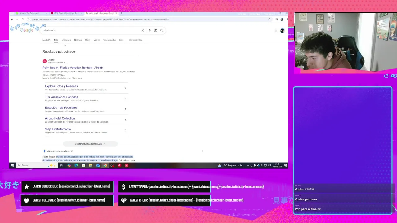Click chevron beside Espacios más Populares

pyautogui.click(x=126, y=109)
